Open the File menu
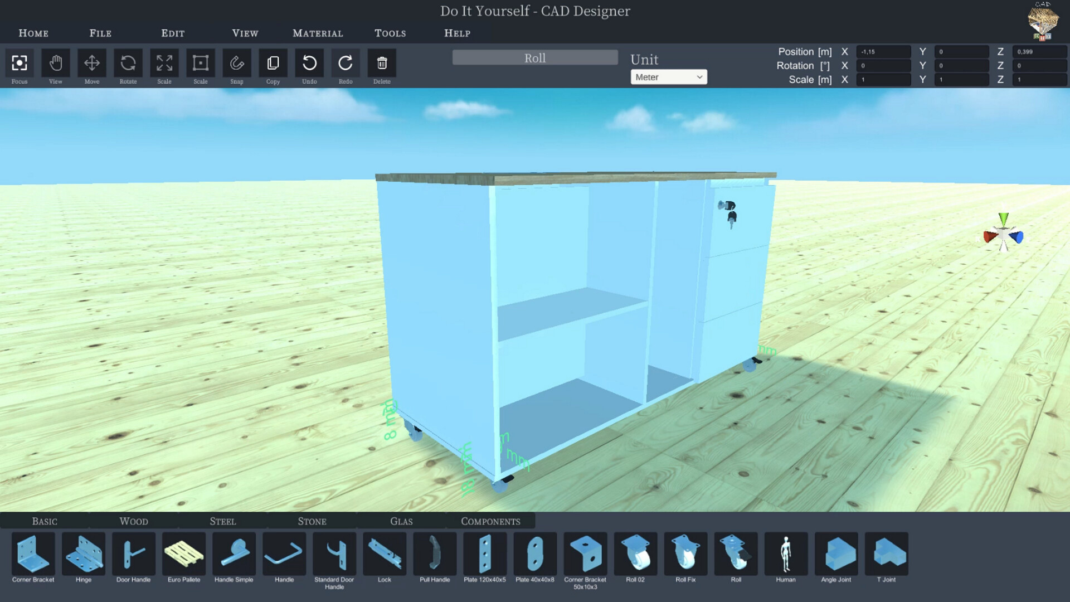1070x602 pixels. pos(100,33)
